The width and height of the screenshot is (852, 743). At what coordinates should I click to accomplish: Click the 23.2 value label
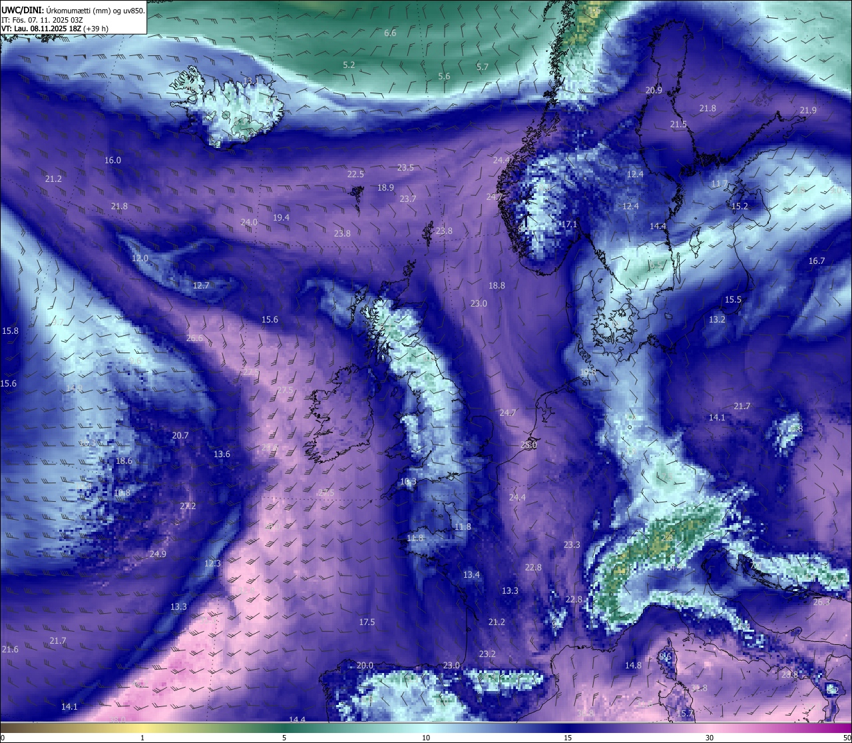[x=487, y=654]
